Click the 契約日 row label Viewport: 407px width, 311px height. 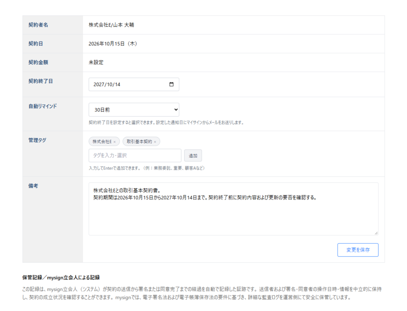[35, 44]
